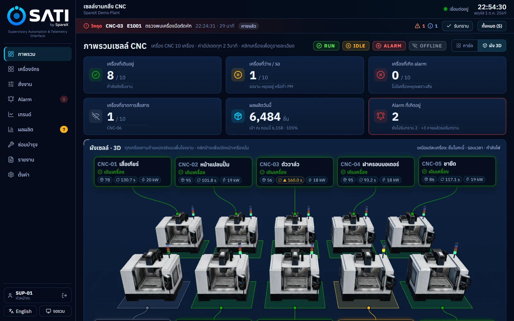Screen dimensions: 514x321
Task: Click the no-communication wifi-off icon
Action: click(96, 116)
